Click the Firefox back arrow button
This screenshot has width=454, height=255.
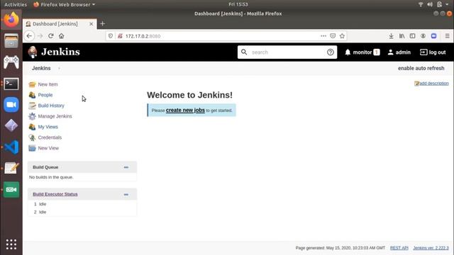point(29,36)
